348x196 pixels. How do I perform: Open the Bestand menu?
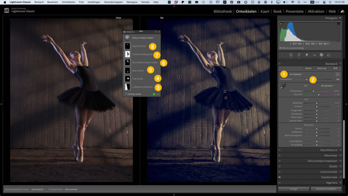click(x=39, y=2)
